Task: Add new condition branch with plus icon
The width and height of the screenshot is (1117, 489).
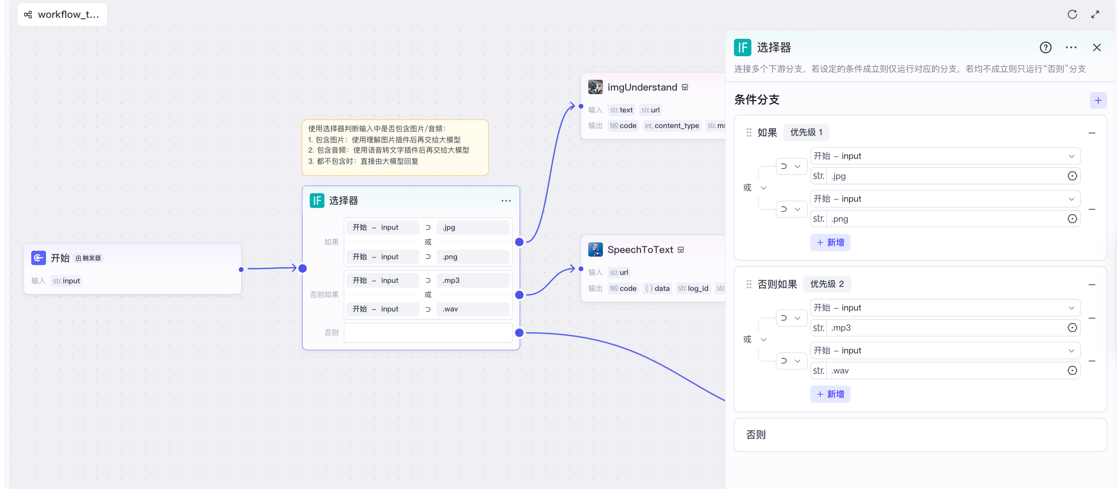Action: point(1098,100)
